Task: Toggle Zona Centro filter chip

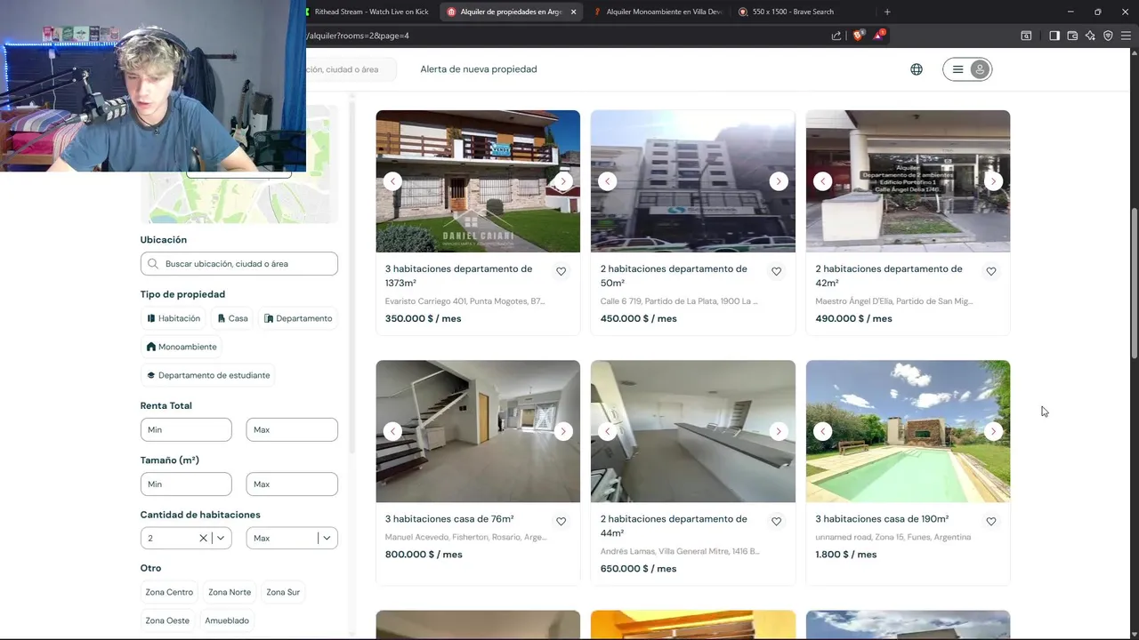Action: point(169,592)
